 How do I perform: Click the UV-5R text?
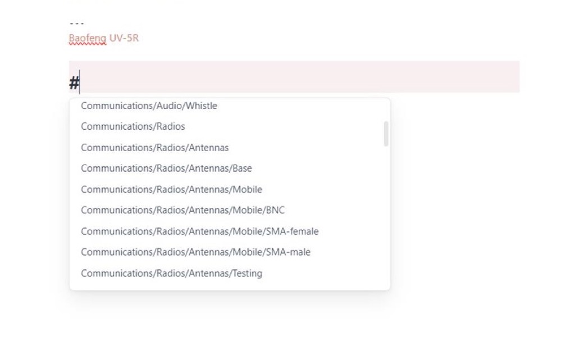124,38
